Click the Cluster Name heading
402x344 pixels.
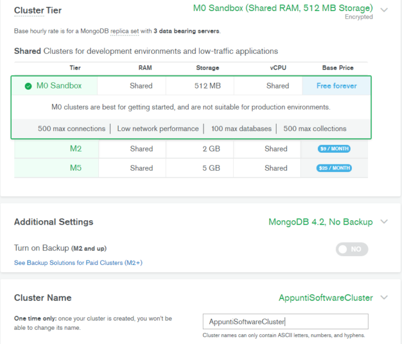[x=43, y=298]
